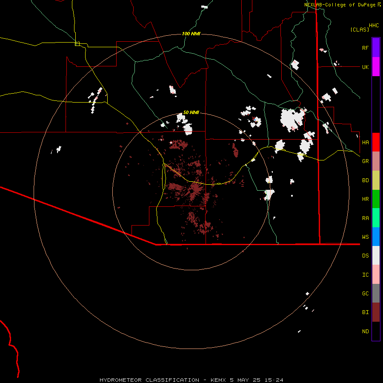The image size is (383, 383).
Task: Click the RF legend label
Action: [x=365, y=48]
